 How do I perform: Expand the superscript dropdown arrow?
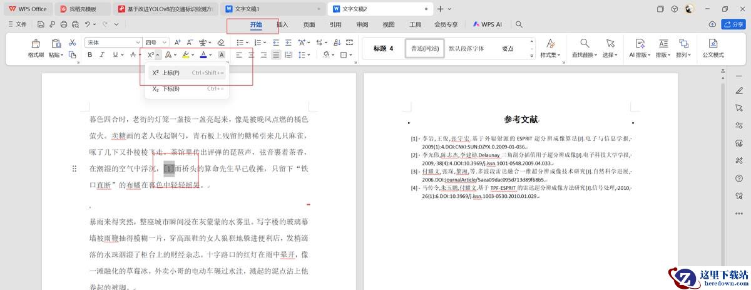158,55
